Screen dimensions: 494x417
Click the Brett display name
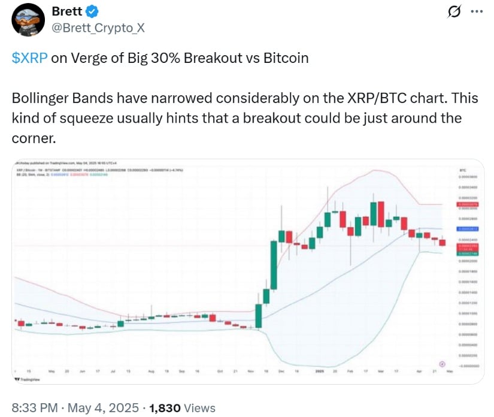point(68,11)
